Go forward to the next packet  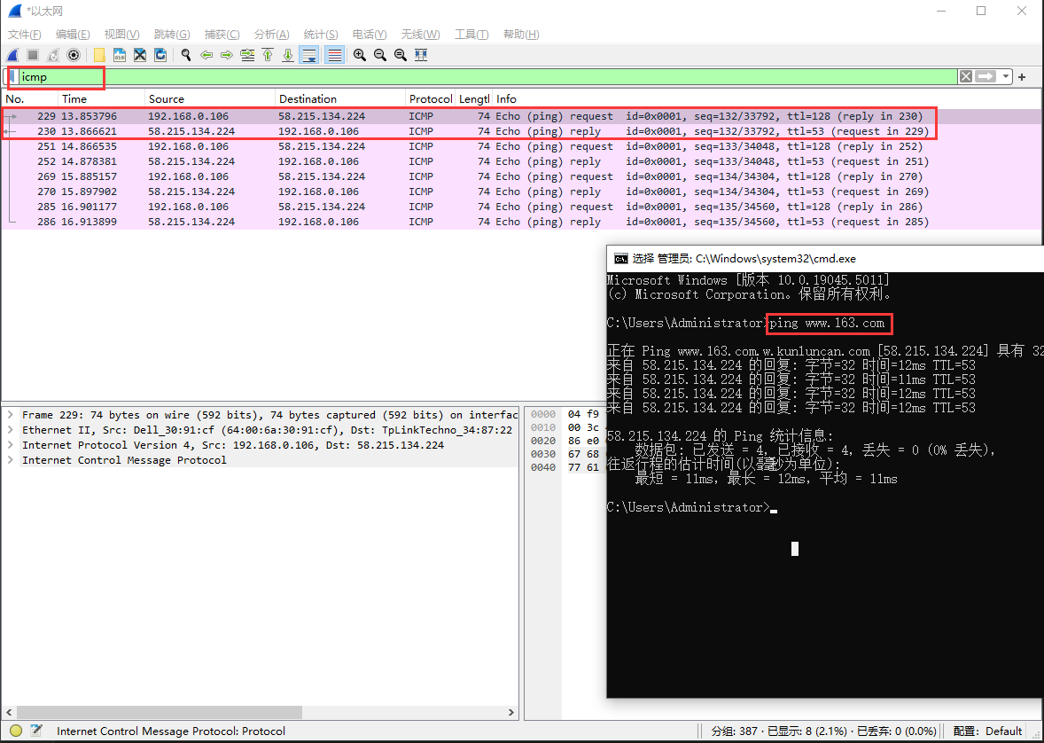226,55
